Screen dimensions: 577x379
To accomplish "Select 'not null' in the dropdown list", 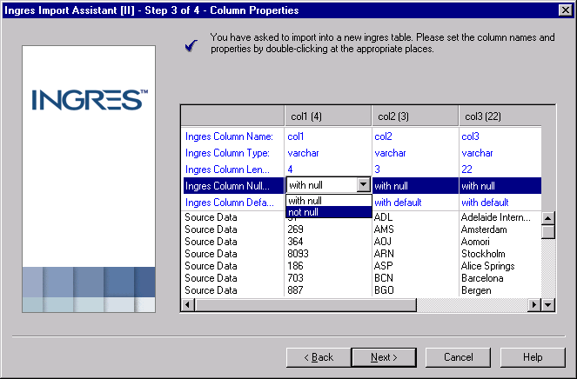I will 328,212.
